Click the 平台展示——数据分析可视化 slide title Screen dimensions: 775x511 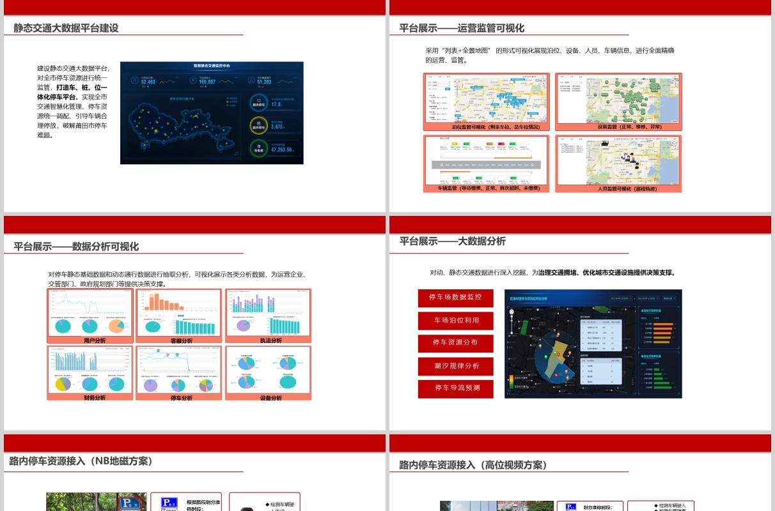tap(76, 247)
